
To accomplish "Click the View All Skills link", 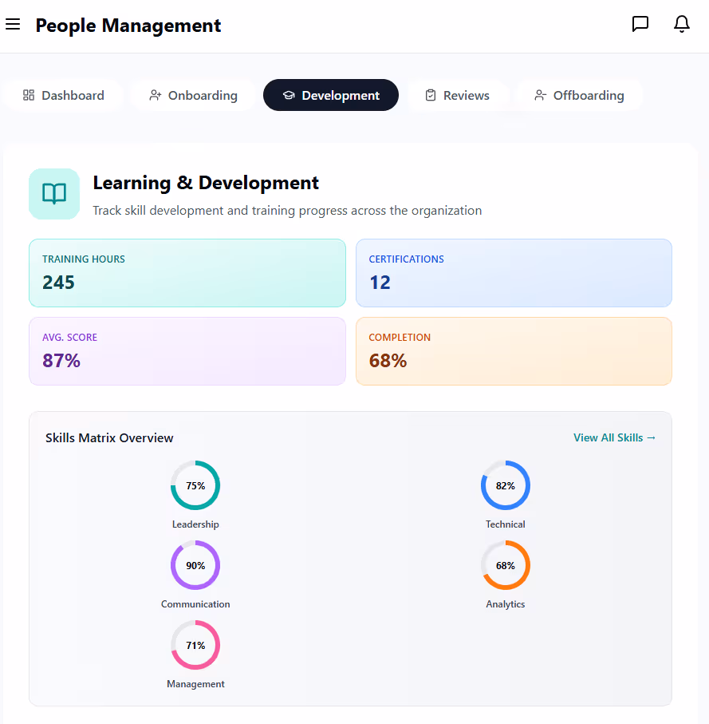I will pos(614,437).
